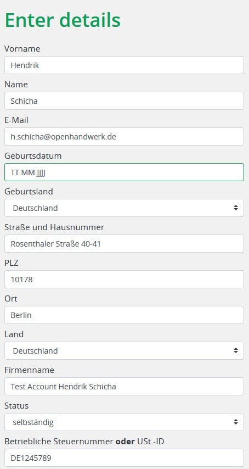Viewport: 249px width, 469px height.
Task: Click the Land dropdown arrow icon
Action: (236, 350)
